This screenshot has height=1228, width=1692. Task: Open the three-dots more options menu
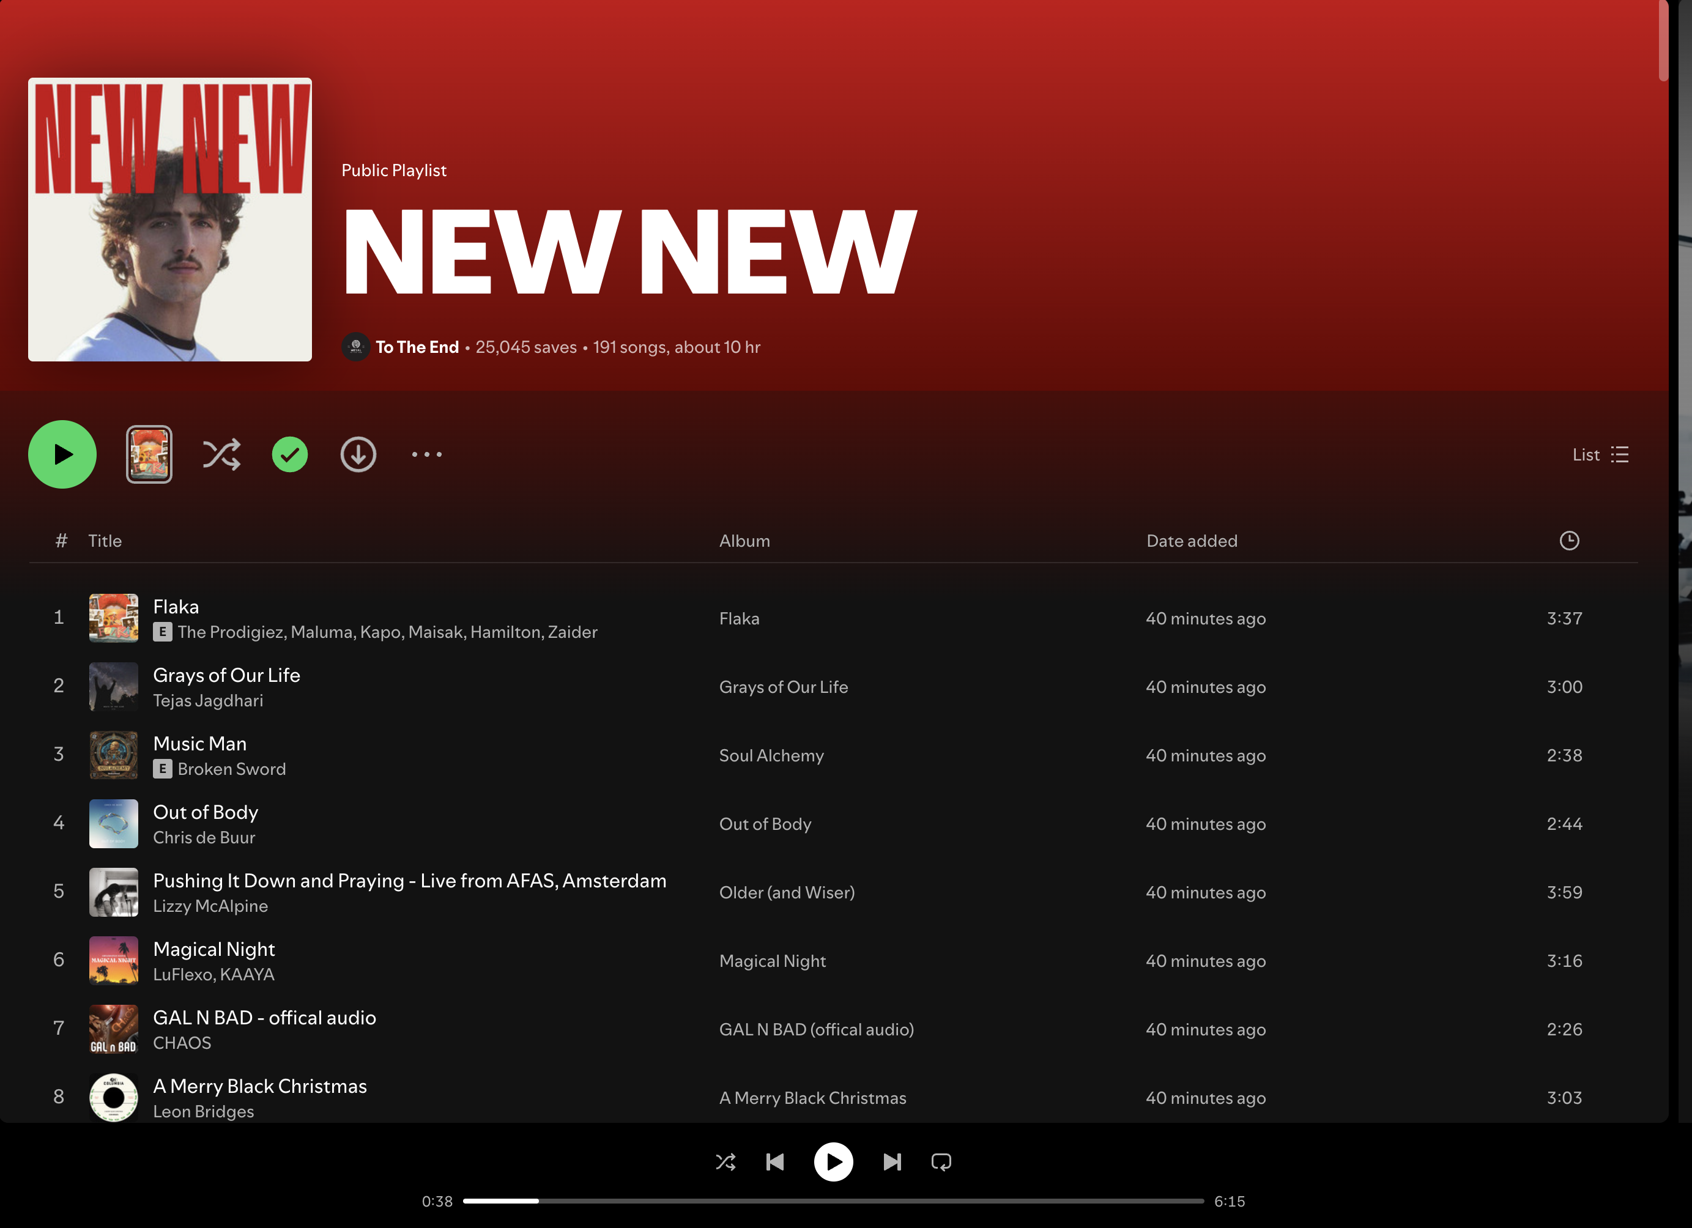(427, 454)
